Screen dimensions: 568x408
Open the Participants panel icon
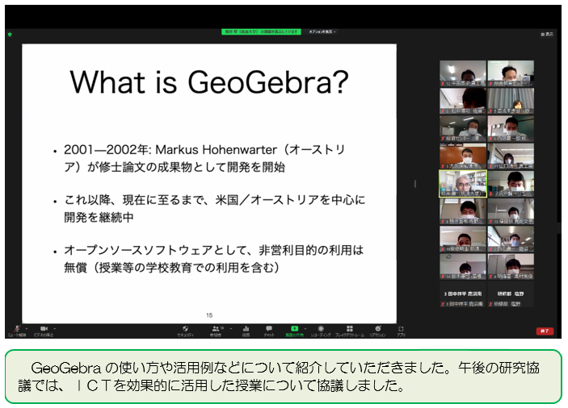coord(216,328)
